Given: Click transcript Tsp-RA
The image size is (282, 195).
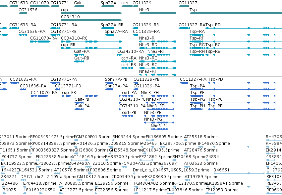Looking at the screenshot, I should pyautogui.click(x=236, y=35).
